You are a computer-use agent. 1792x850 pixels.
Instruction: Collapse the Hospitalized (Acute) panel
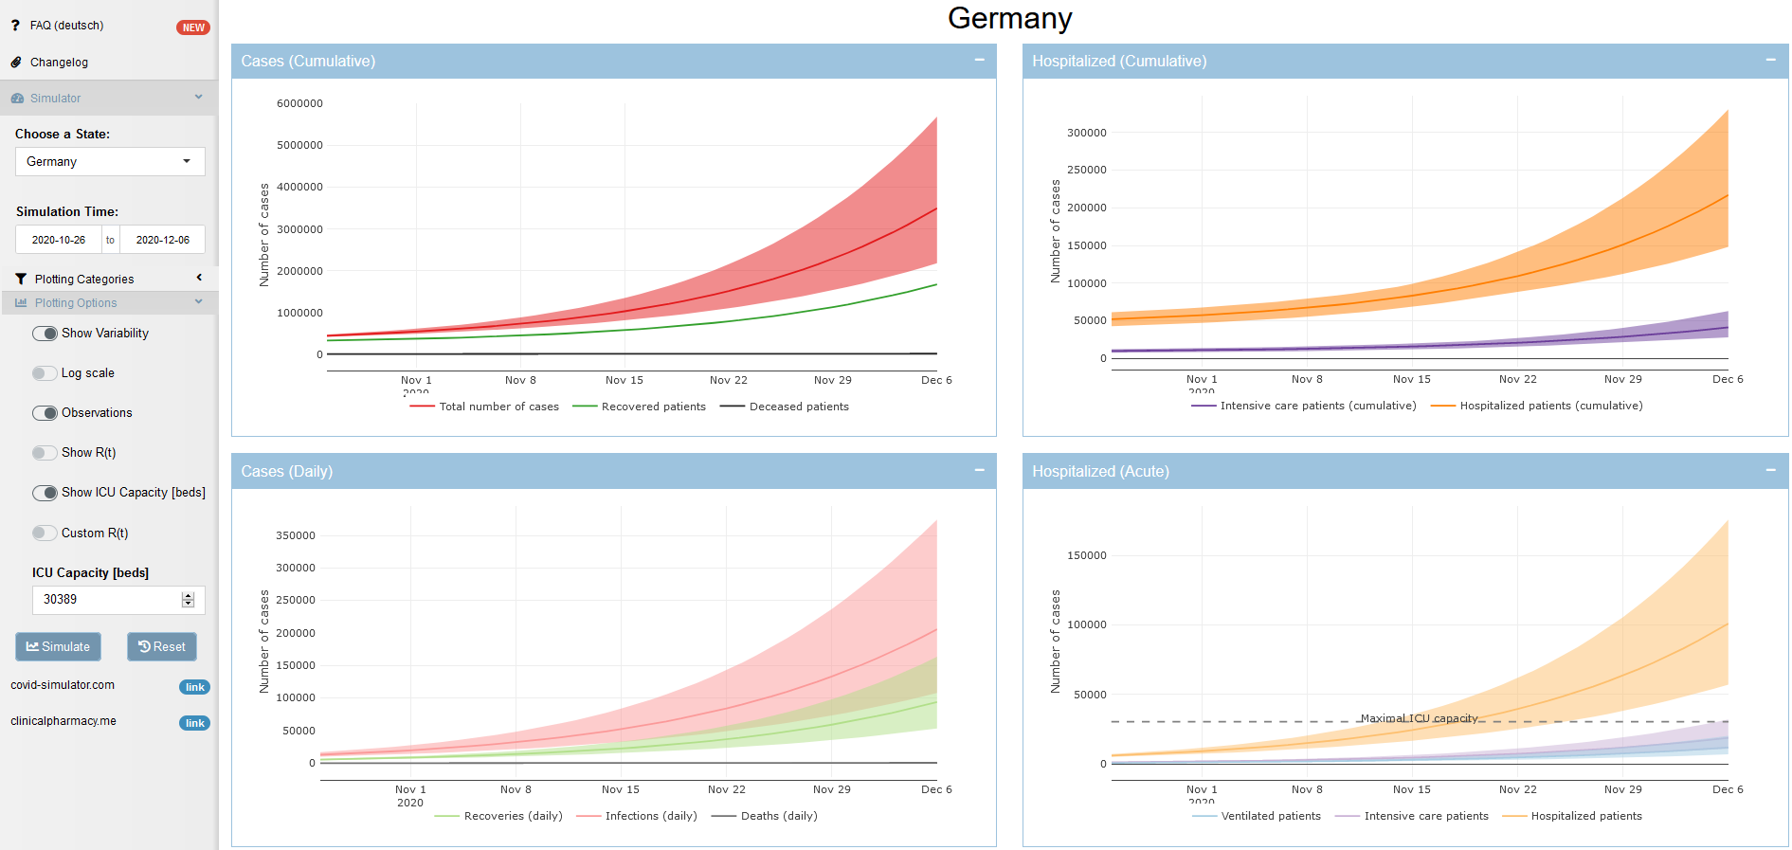point(1770,471)
